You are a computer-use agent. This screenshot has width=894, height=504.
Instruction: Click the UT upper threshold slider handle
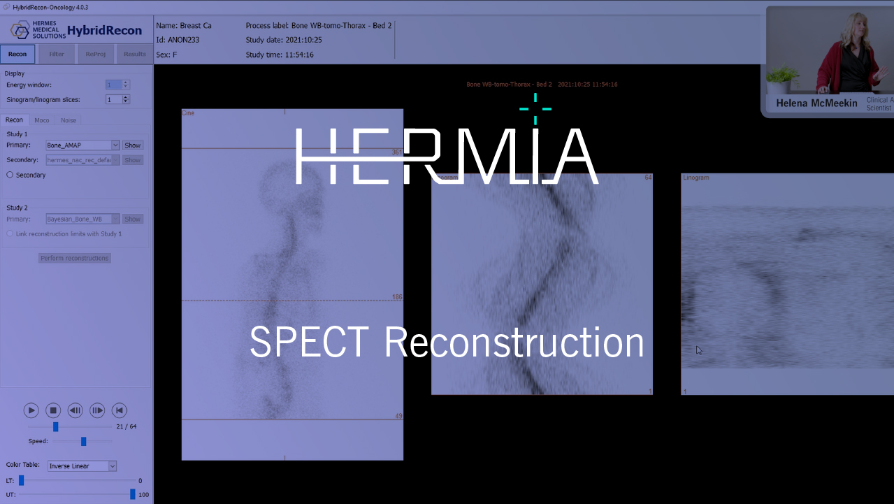(132, 494)
